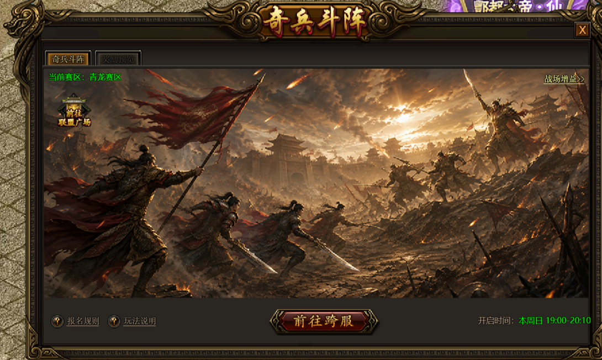Screen dimensions: 602x360
Task: Click the 前往联盟广场 pavilion icon
Action: (x=74, y=111)
